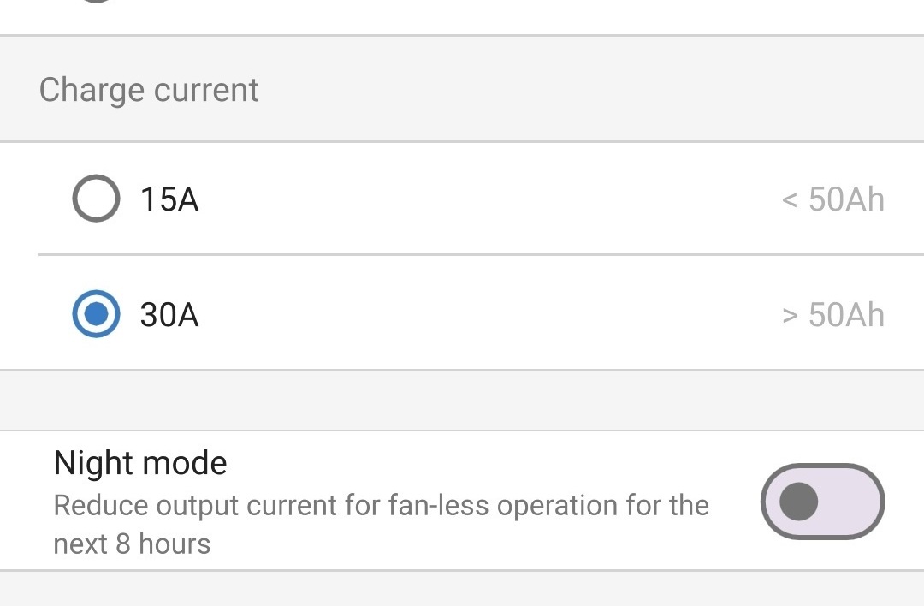Click the Night mode description text
This screenshot has width=924, height=606.
pyautogui.click(x=381, y=518)
